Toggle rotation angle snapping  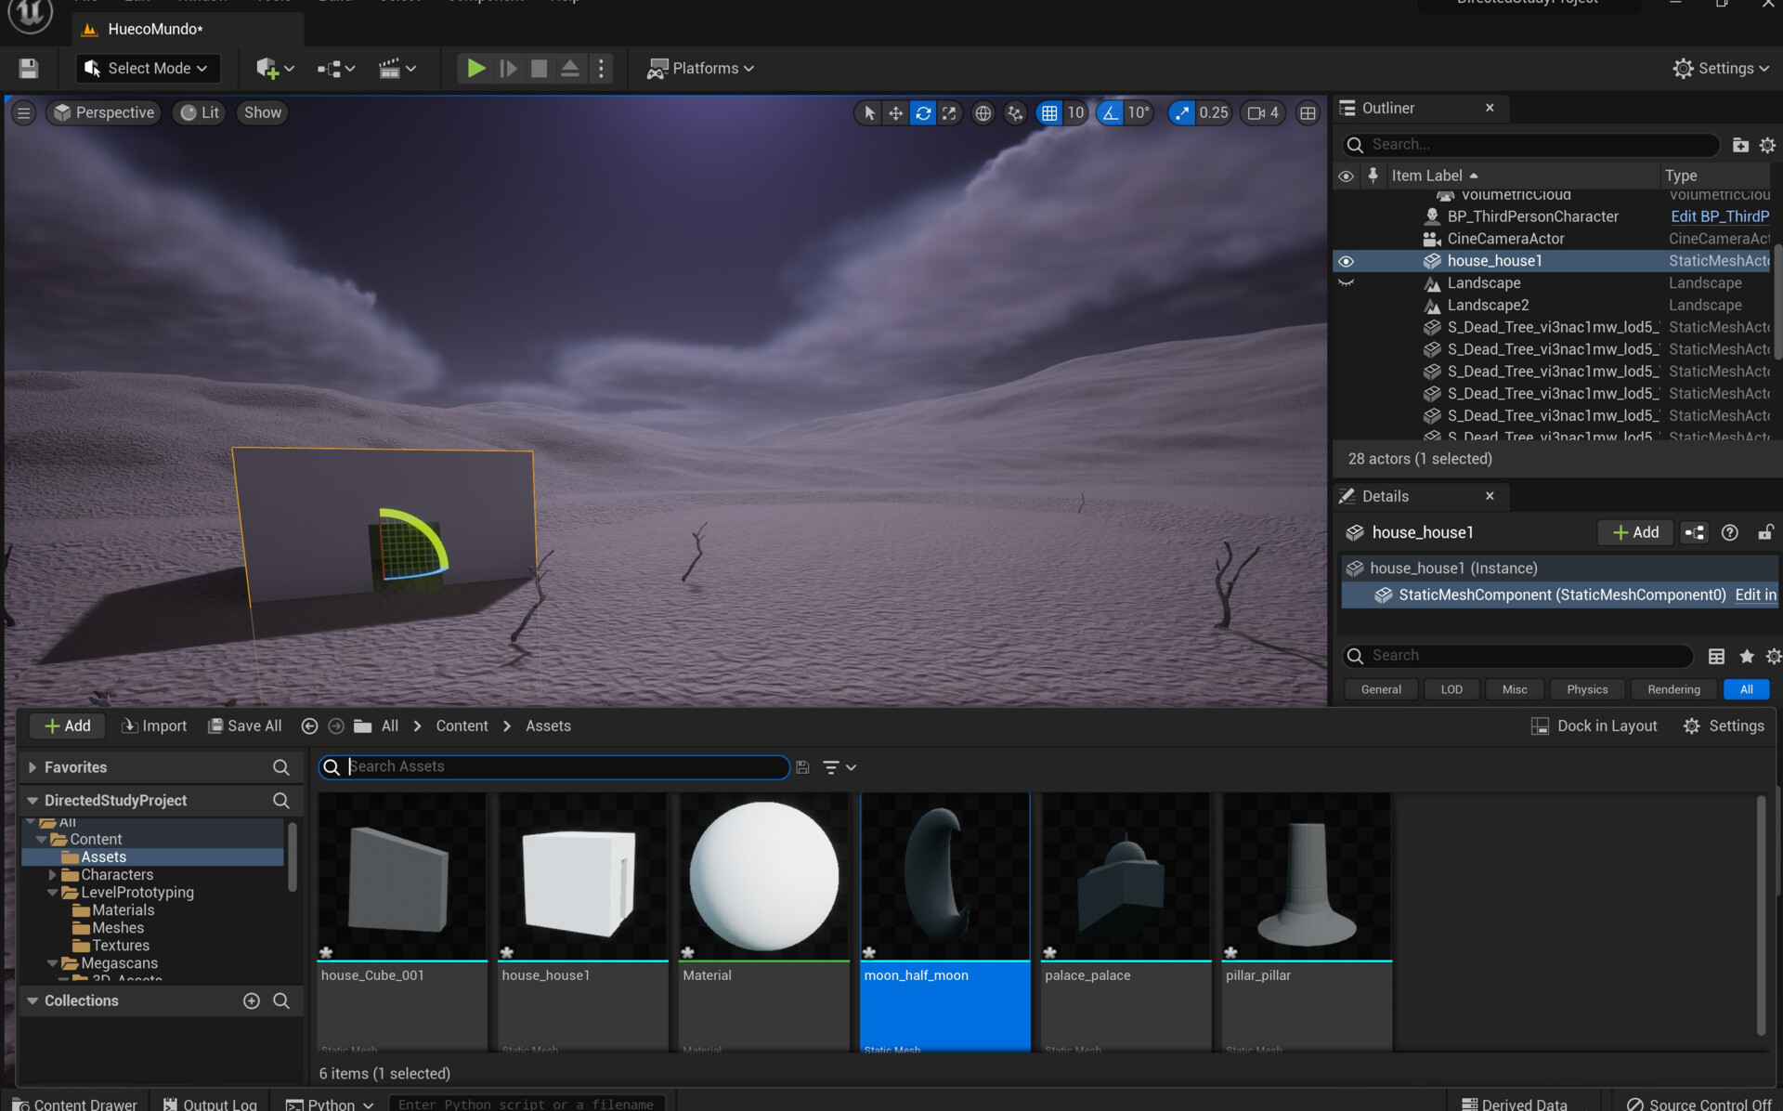[x=1111, y=113]
